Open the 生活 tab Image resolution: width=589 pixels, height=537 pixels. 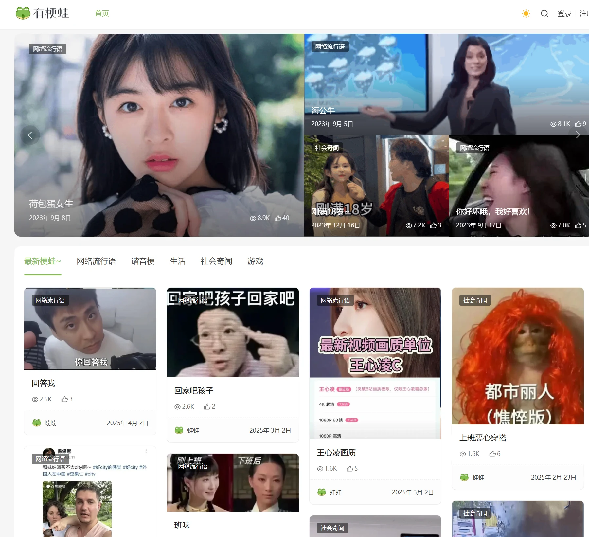(178, 261)
